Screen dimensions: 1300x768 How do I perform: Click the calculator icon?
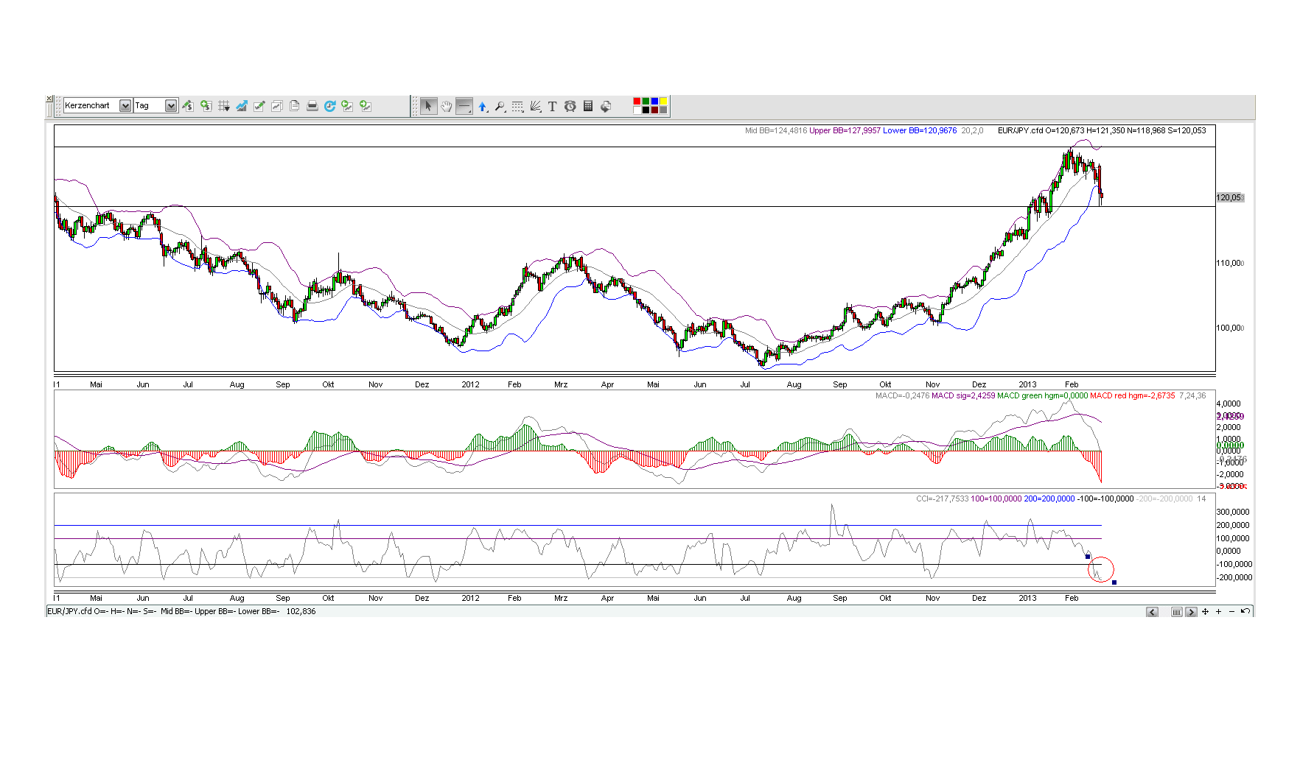(x=587, y=106)
